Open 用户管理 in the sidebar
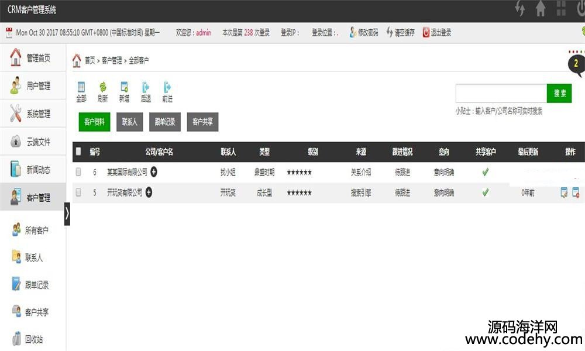This screenshot has width=585, height=351. [33, 85]
